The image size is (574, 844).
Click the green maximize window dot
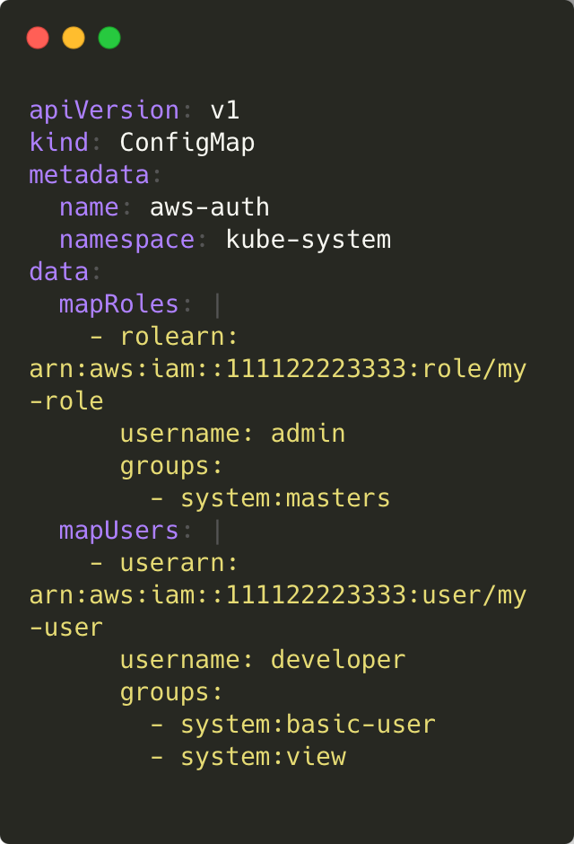point(109,38)
